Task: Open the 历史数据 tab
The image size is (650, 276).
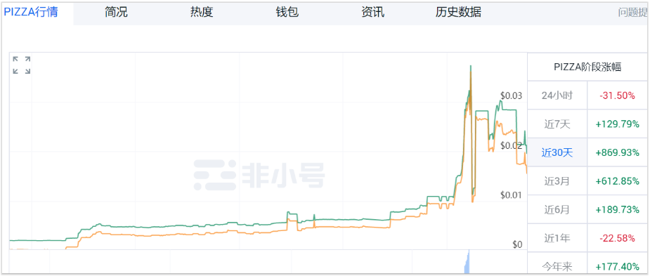Action: pyautogui.click(x=458, y=12)
